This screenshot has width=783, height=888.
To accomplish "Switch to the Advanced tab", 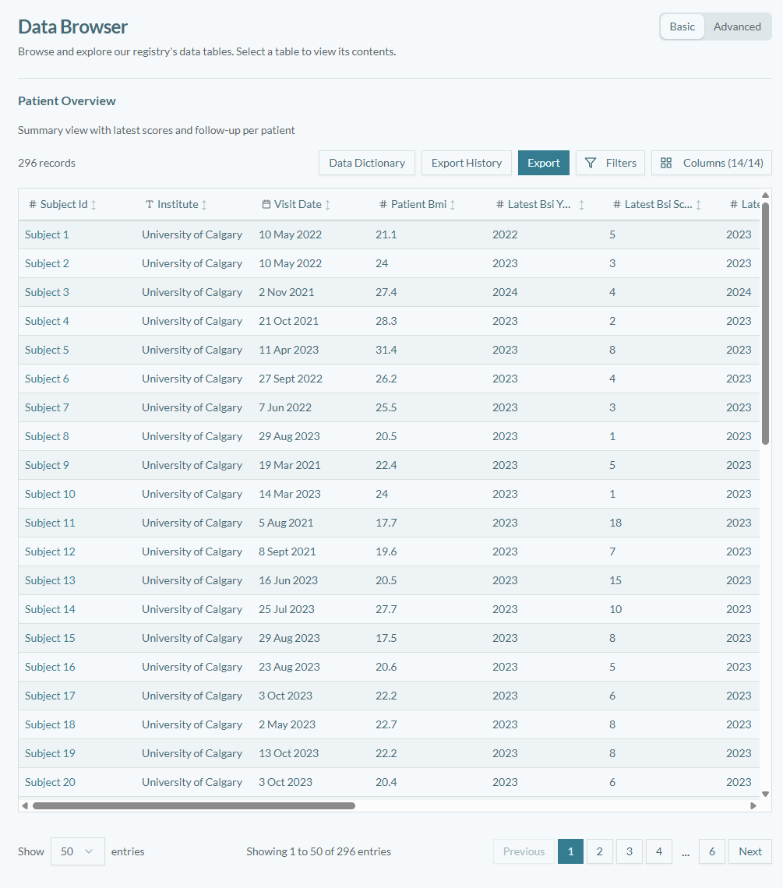I will [x=737, y=26].
